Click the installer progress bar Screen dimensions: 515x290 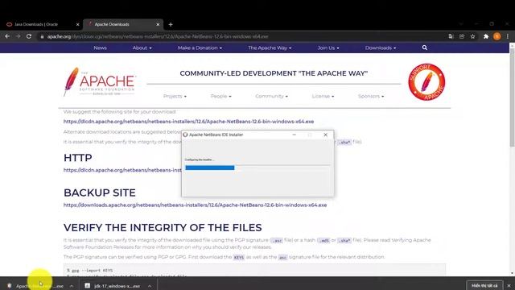point(257,168)
